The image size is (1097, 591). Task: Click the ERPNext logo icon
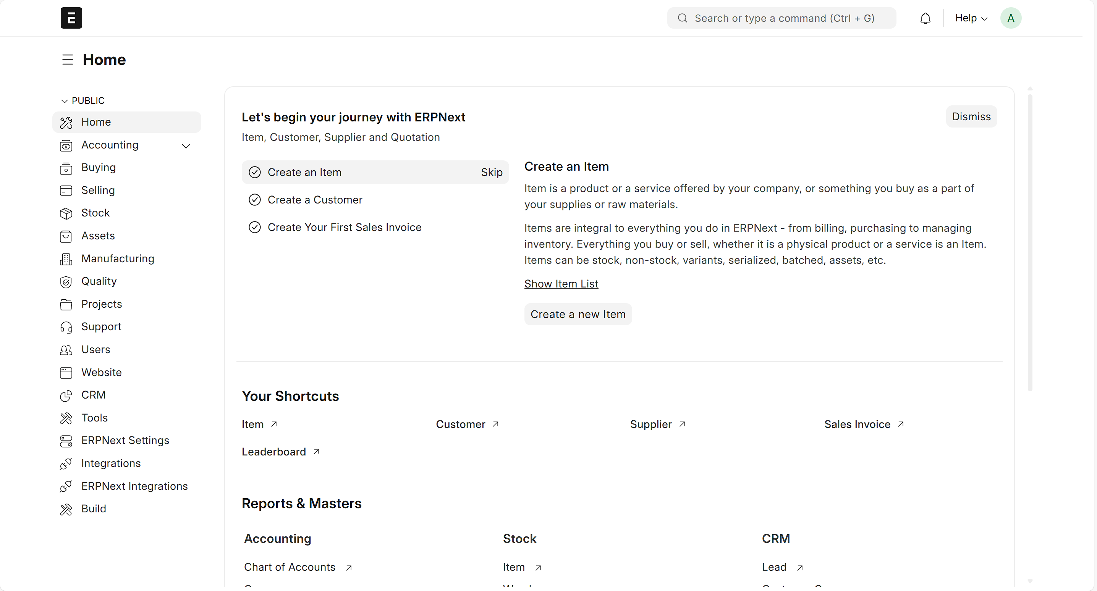[x=71, y=18]
